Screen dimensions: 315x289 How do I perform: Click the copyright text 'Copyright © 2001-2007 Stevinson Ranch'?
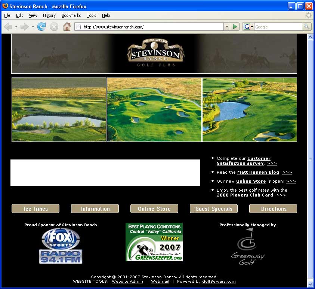tap(134, 277)
